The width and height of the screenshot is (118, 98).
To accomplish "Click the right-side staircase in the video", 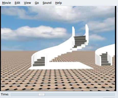I will pyautogui.click(x=105, y=59).
